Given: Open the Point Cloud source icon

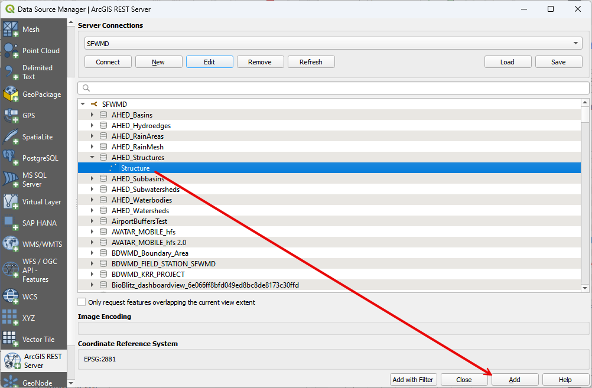Looking at the screenshot, I should point(11,50).
